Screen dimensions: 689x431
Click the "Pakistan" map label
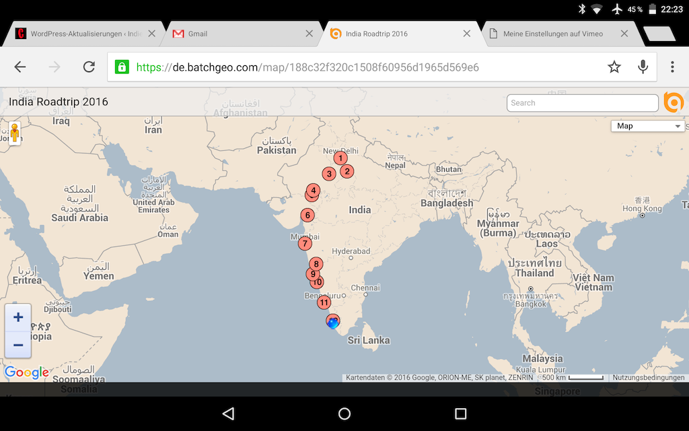tap(277, 150)
